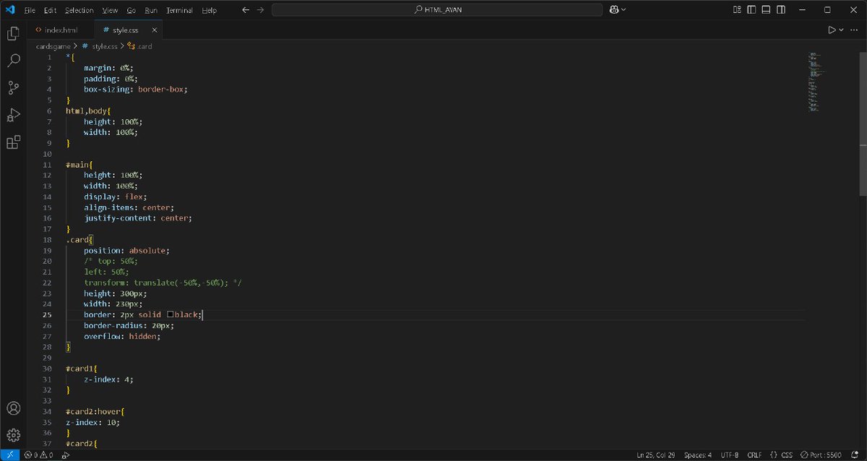Click the 'justify-content: center;' line
Image resolution: width=867 pixels, height=461 pixels.
click(x=138, y=217)
